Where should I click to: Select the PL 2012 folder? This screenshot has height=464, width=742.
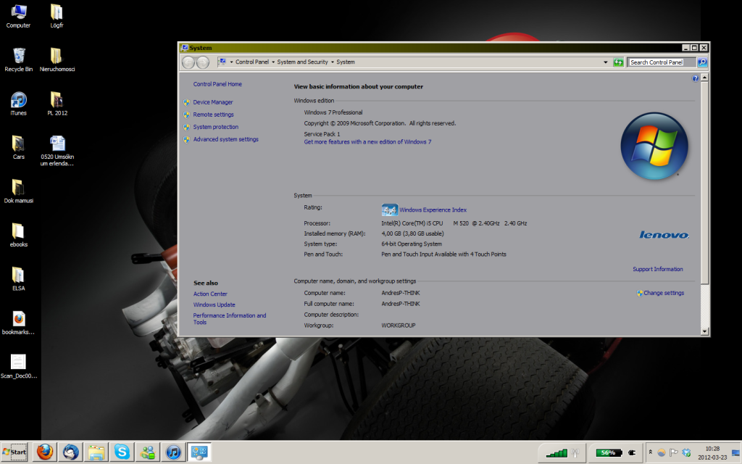point(57,104)
